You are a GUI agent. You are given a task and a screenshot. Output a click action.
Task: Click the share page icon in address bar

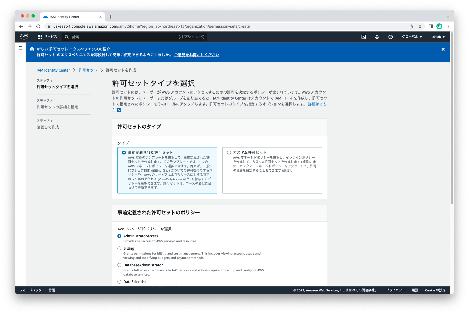[411, 26]
